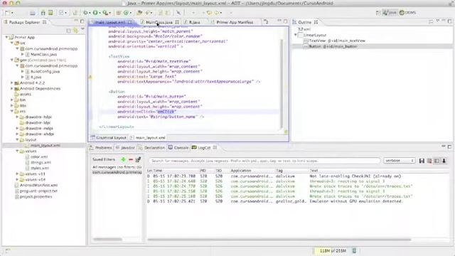Select color.xml in values folder
The height and width of the screenshot is (256, 455).
point(39,156)
